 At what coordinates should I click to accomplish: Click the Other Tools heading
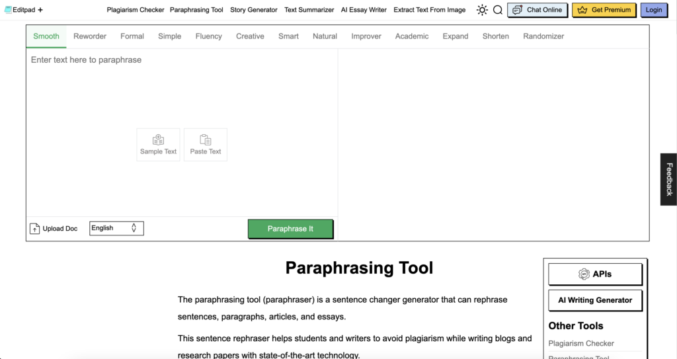coord(576,326)
